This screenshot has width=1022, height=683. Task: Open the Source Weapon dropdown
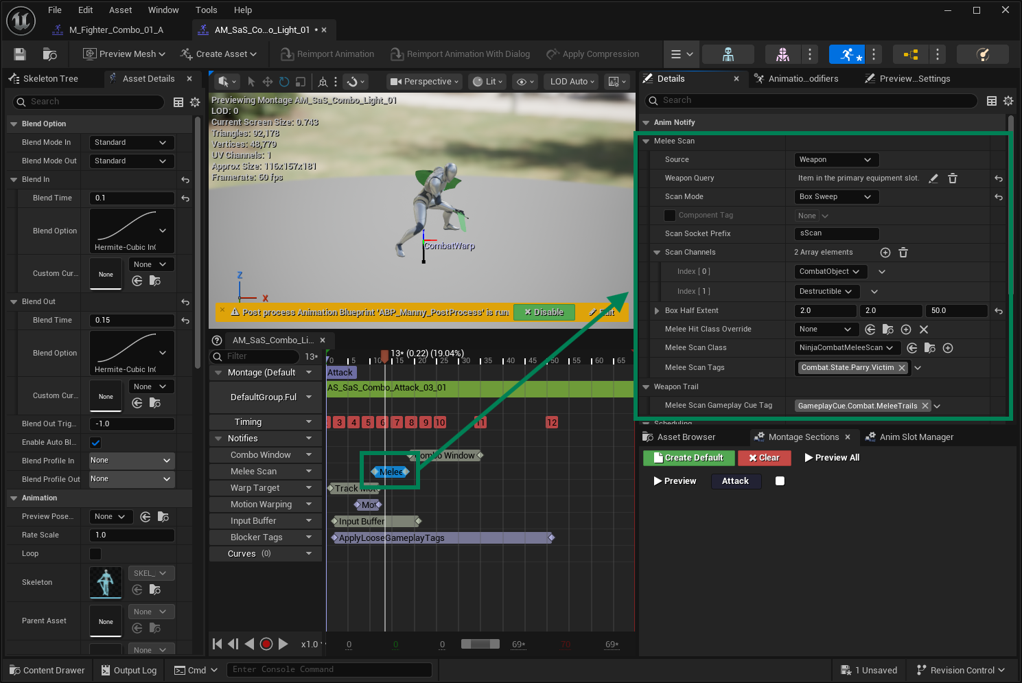tap(836, 160)
